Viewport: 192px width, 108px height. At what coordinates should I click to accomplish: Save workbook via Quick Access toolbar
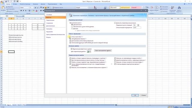tap(6, 1)
